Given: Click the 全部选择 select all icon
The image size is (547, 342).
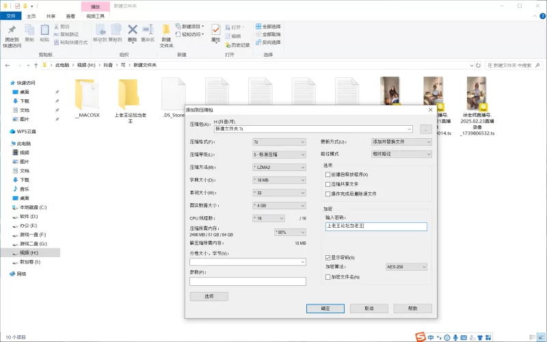Looking at the screenshot, I should tap(258, 26).
